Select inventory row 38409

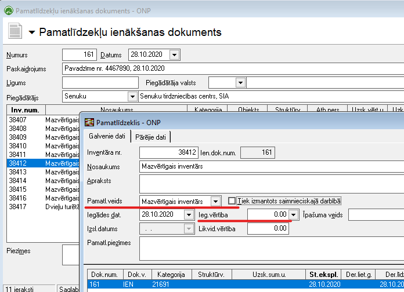44,137
